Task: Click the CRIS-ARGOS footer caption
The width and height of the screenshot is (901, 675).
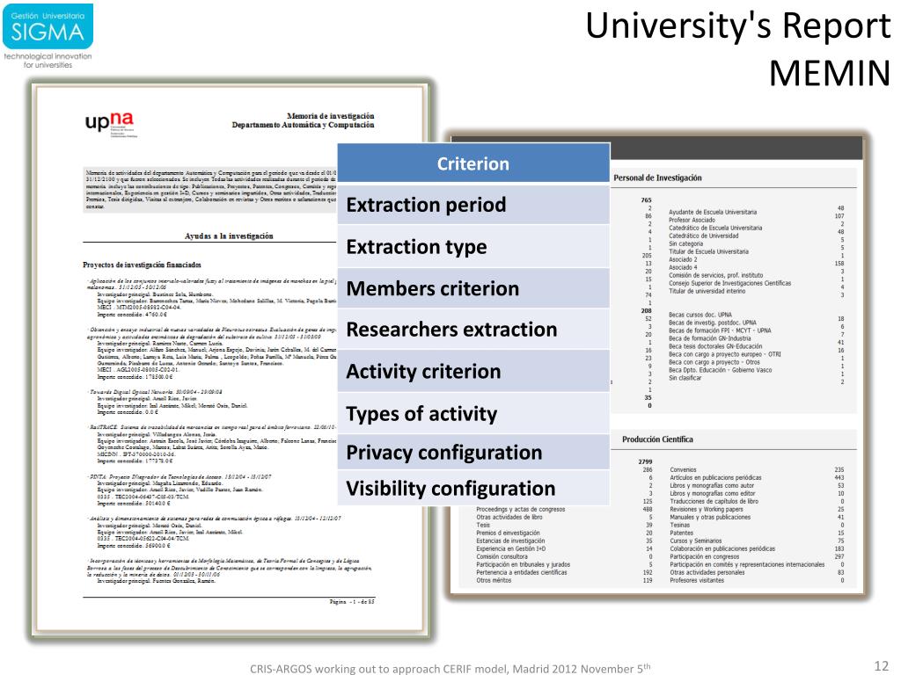Action: 450,668
